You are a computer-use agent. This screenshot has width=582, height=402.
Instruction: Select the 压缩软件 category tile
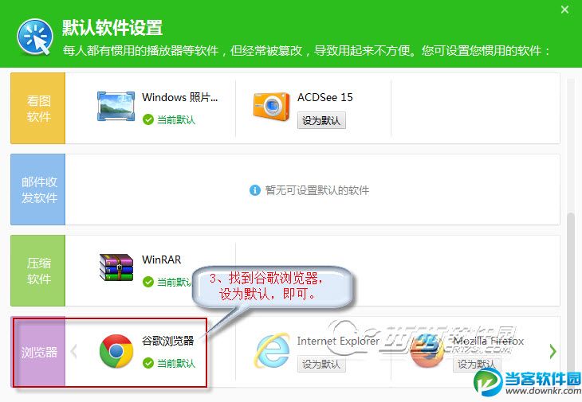tap(37, 271)
